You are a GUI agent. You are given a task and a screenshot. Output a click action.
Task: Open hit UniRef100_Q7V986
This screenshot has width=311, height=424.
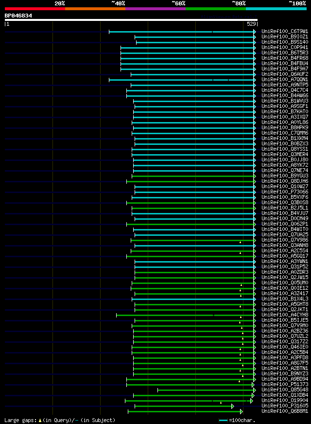point(285,240)
